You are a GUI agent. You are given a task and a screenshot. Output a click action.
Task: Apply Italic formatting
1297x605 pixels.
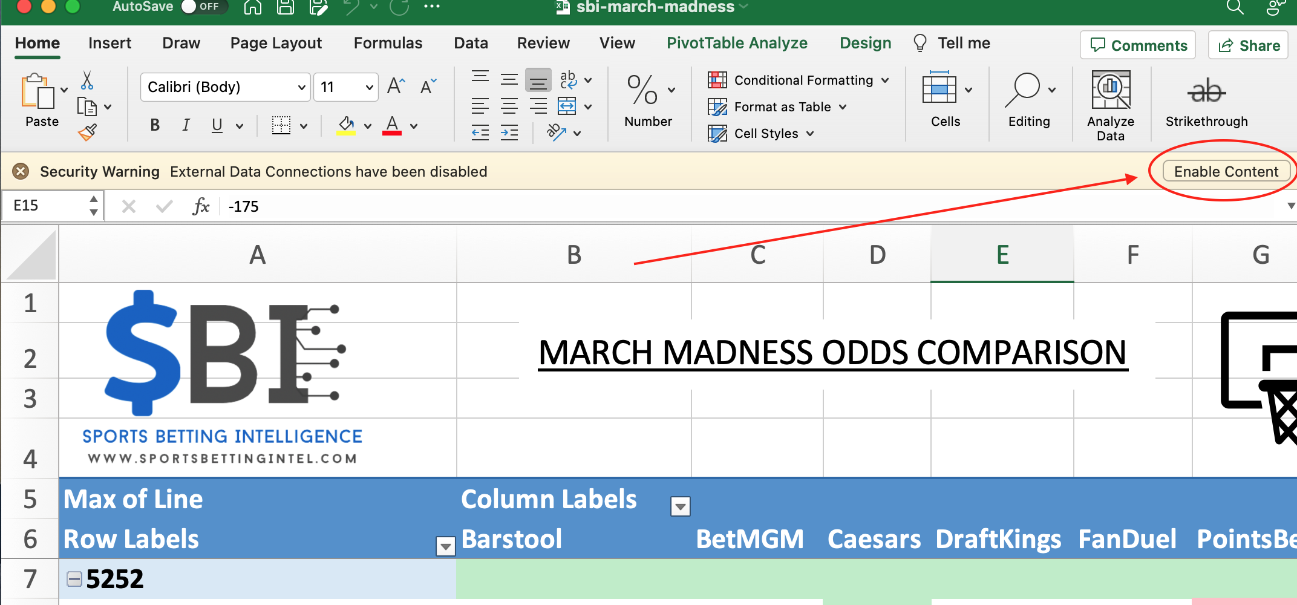pyautogui.click(x=186, y=125)
